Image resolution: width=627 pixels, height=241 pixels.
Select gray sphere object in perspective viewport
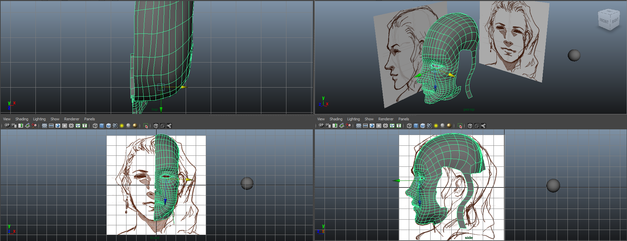(574, 55)
